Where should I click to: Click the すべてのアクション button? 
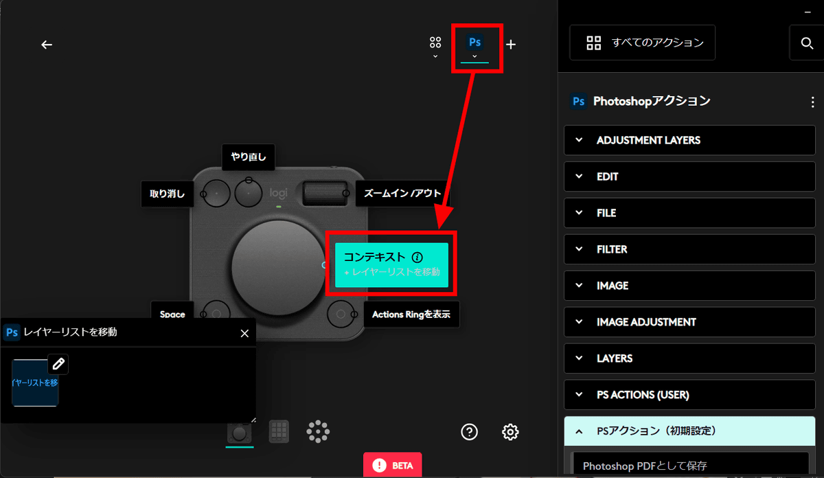(x=642, y=42)
